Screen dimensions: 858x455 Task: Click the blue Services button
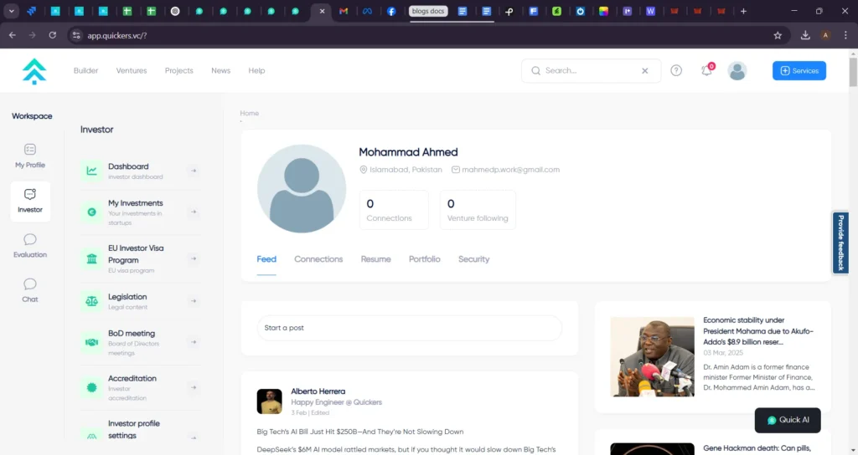(799, 71)
